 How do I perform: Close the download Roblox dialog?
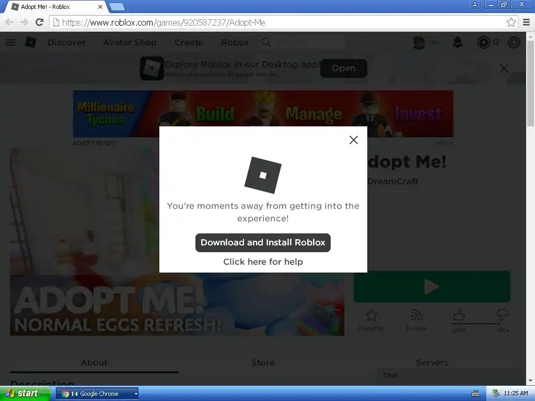click(x=354, y=140)
